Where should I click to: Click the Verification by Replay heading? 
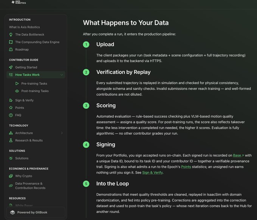pos(124,72)
